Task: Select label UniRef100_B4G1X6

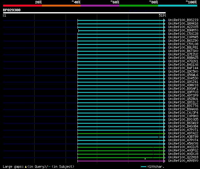Action: click(x=183, y=65)
